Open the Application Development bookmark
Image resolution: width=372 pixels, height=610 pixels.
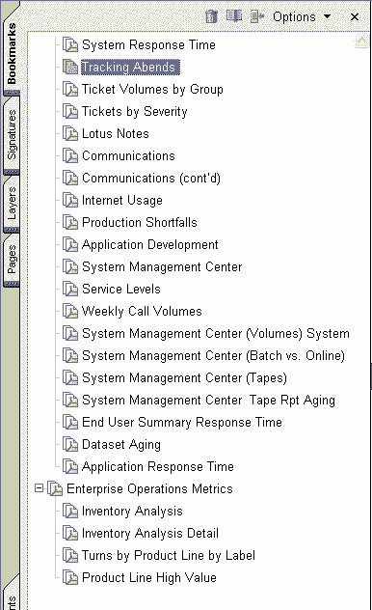coord(150,244)
